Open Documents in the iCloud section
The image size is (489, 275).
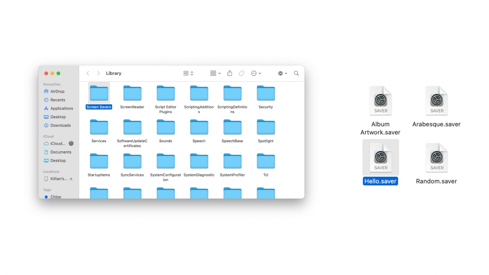coord(60,152)
